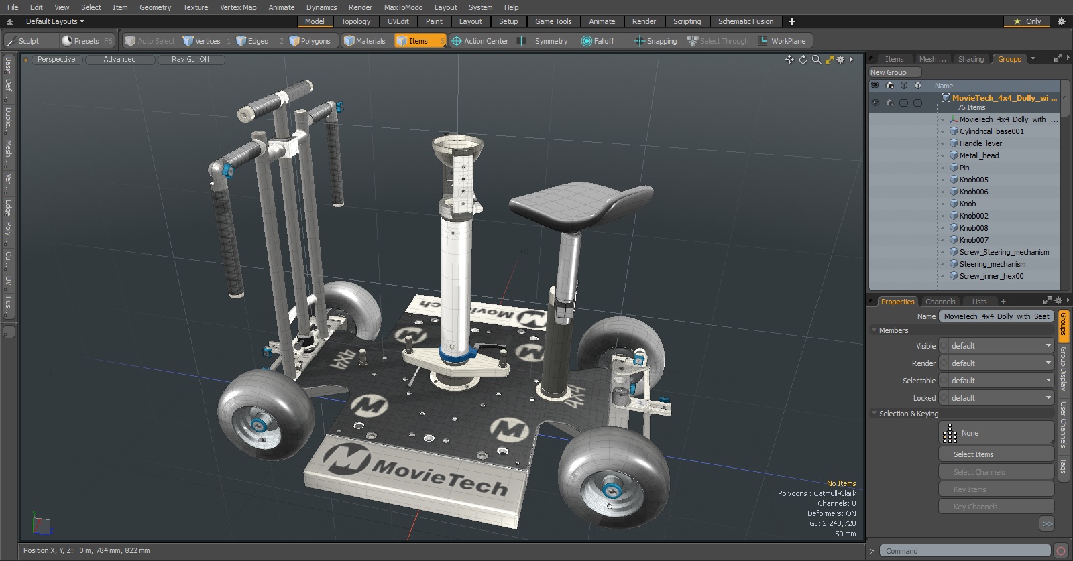Select the Handle_lever item in list

[x=980, y=143]
